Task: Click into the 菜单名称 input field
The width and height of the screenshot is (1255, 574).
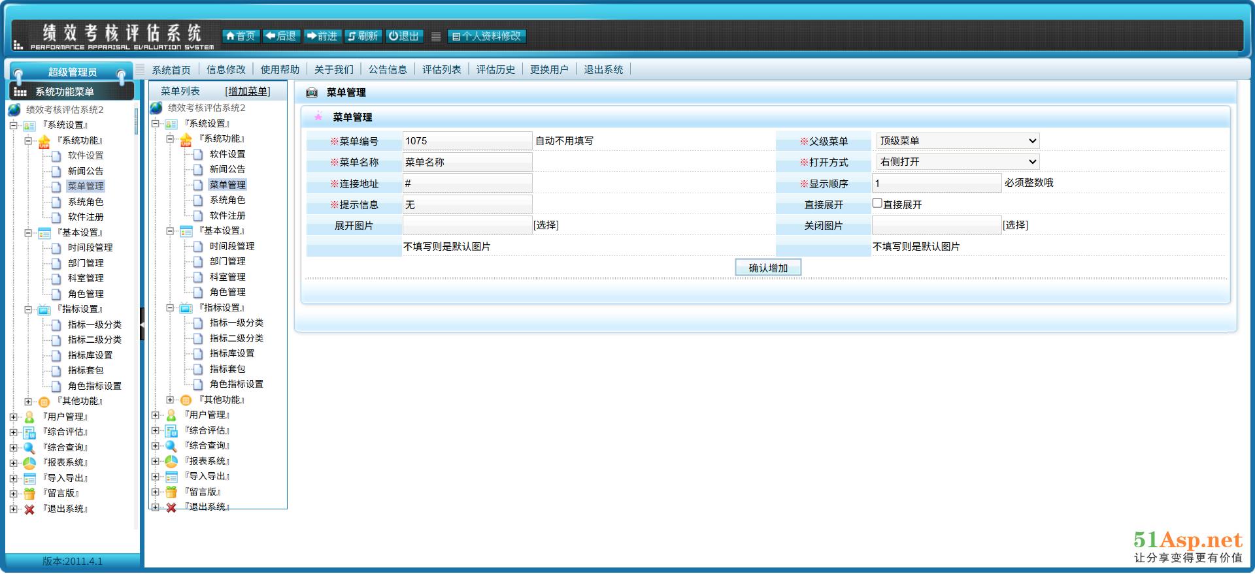Action: 467,162
